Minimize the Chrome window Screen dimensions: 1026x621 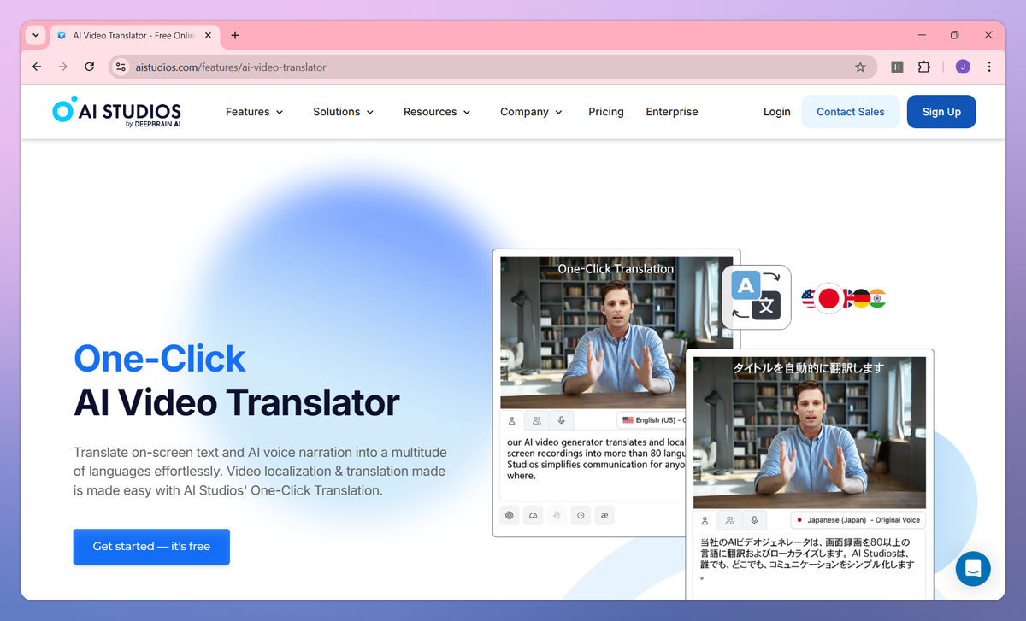[923, 35]
